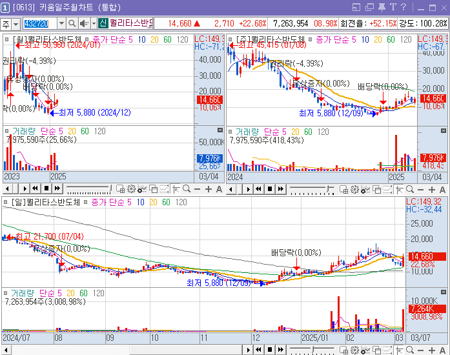Image resolution: width=450 pixels, height=355 pixels.
Task: Click the plus zoom-in icon in daily toolbar
Action: click(x=432, y=350)
